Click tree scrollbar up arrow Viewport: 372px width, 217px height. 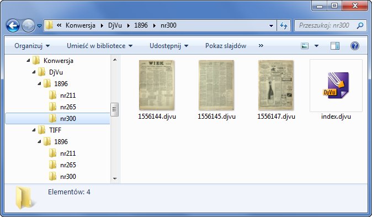[x=115, y=60]
